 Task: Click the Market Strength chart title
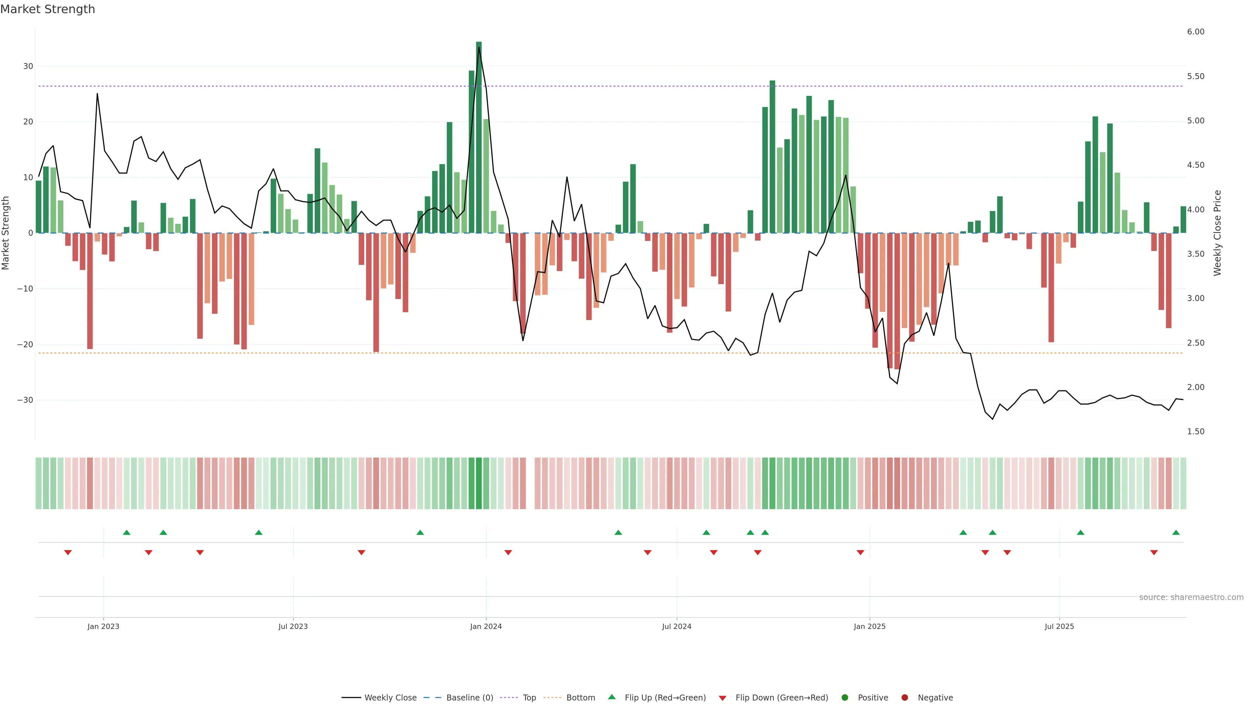tap(48, 9)
